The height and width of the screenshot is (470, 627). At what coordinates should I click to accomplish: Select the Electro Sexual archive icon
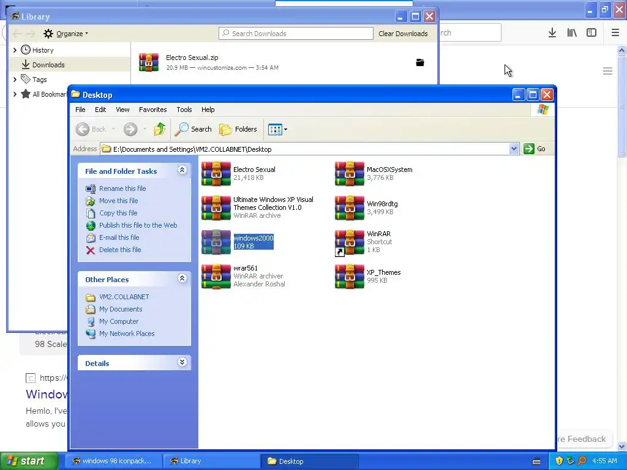tap(216, 173)
